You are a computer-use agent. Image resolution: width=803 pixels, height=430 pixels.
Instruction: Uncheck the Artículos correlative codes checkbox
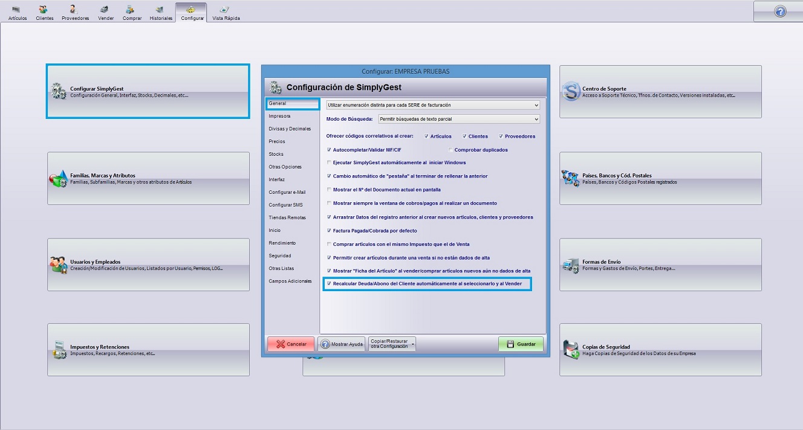pyautogui.click(x=426, y=136)
